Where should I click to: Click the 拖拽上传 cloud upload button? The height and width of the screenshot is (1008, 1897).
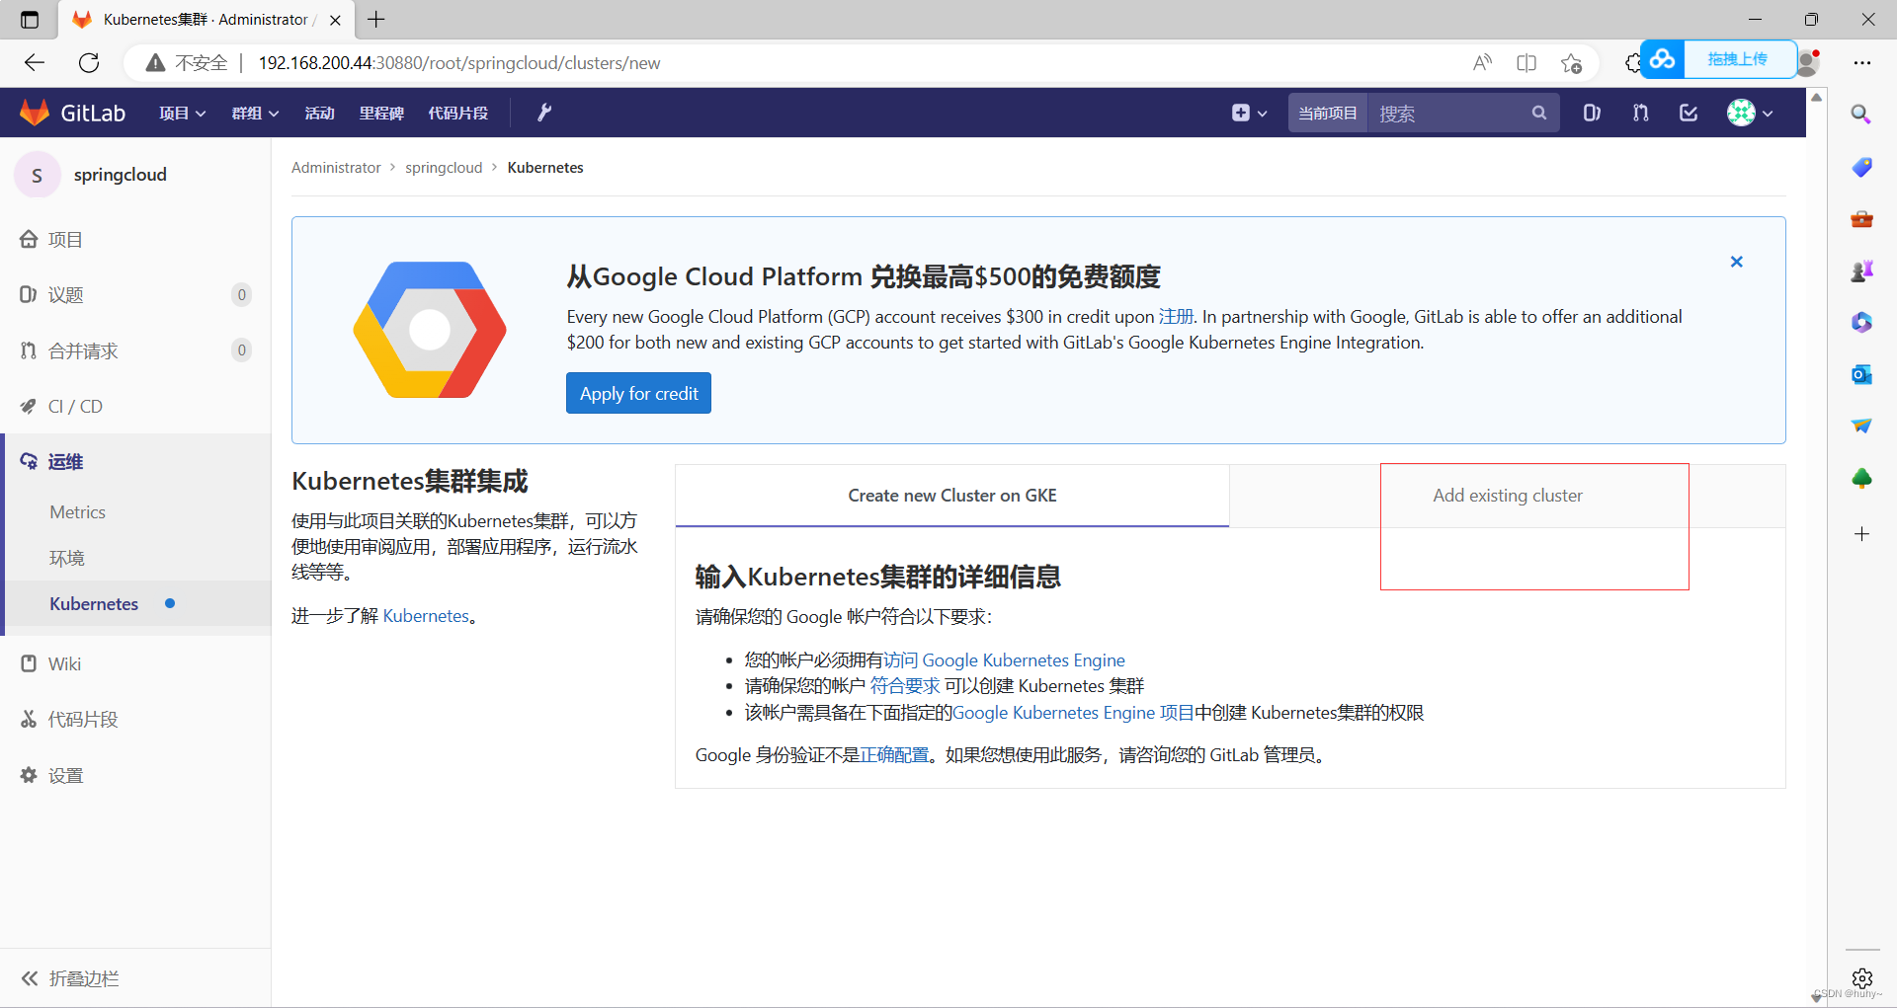point(1719,59)
